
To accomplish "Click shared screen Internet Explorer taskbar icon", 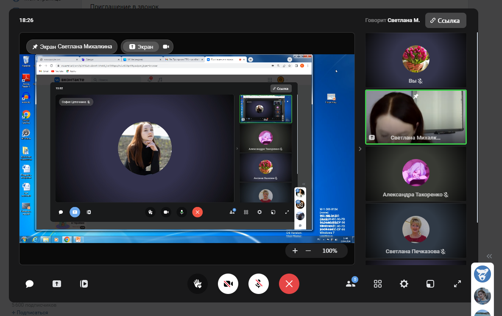I will tap(35, 240).
